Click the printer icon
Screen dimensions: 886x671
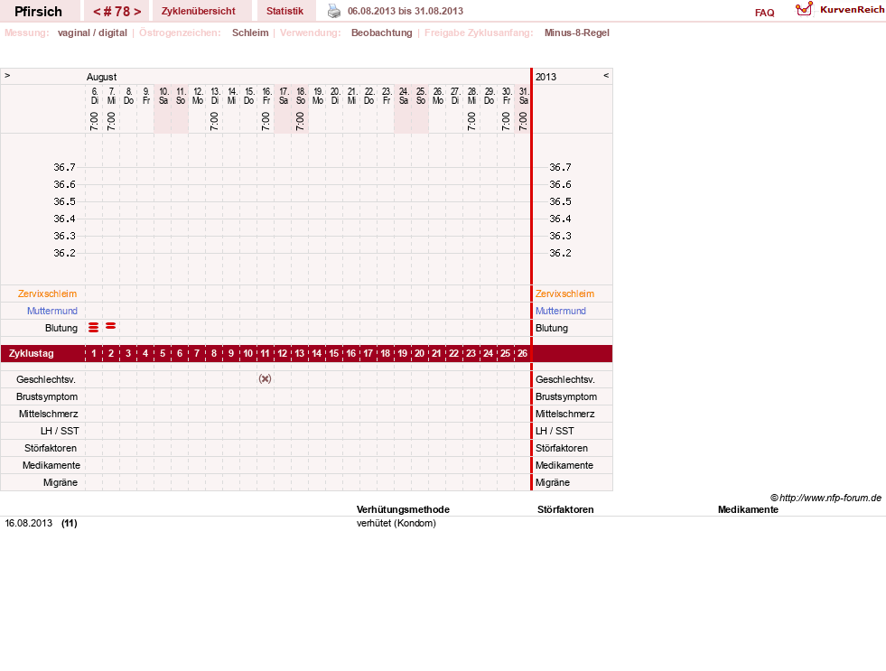[334, 12]
